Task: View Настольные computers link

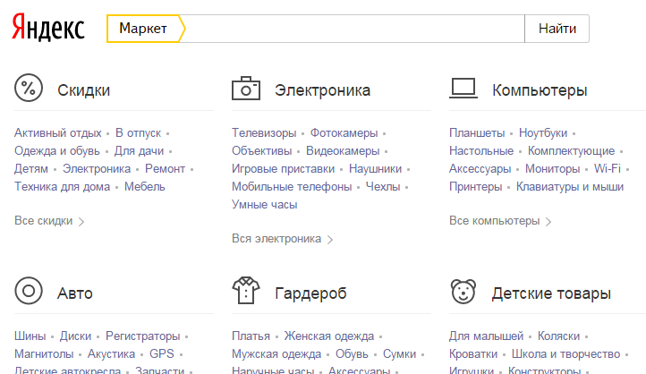Action: pos(481,150)
